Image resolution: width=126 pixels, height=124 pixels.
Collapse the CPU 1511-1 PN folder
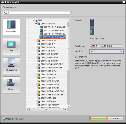[36, 24]
